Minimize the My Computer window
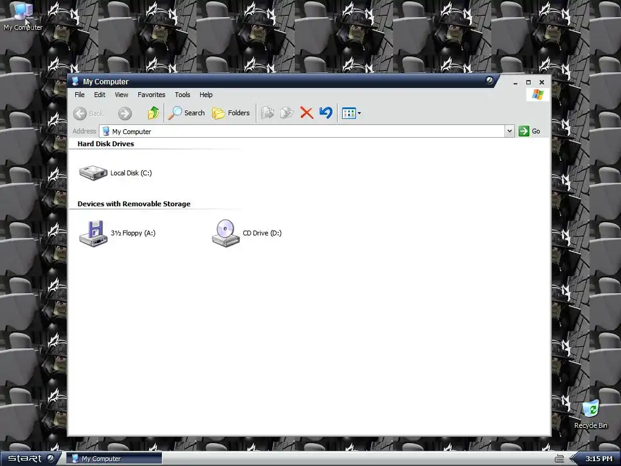The height and width of the screenshot is (466, 621). pos(515,83)
